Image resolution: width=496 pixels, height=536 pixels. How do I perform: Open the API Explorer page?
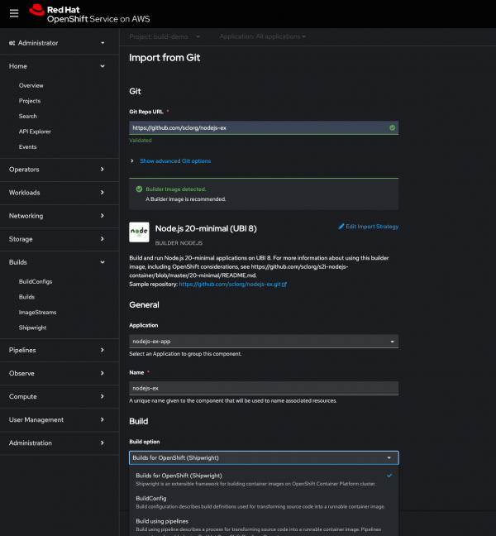(x=36, y=132)
